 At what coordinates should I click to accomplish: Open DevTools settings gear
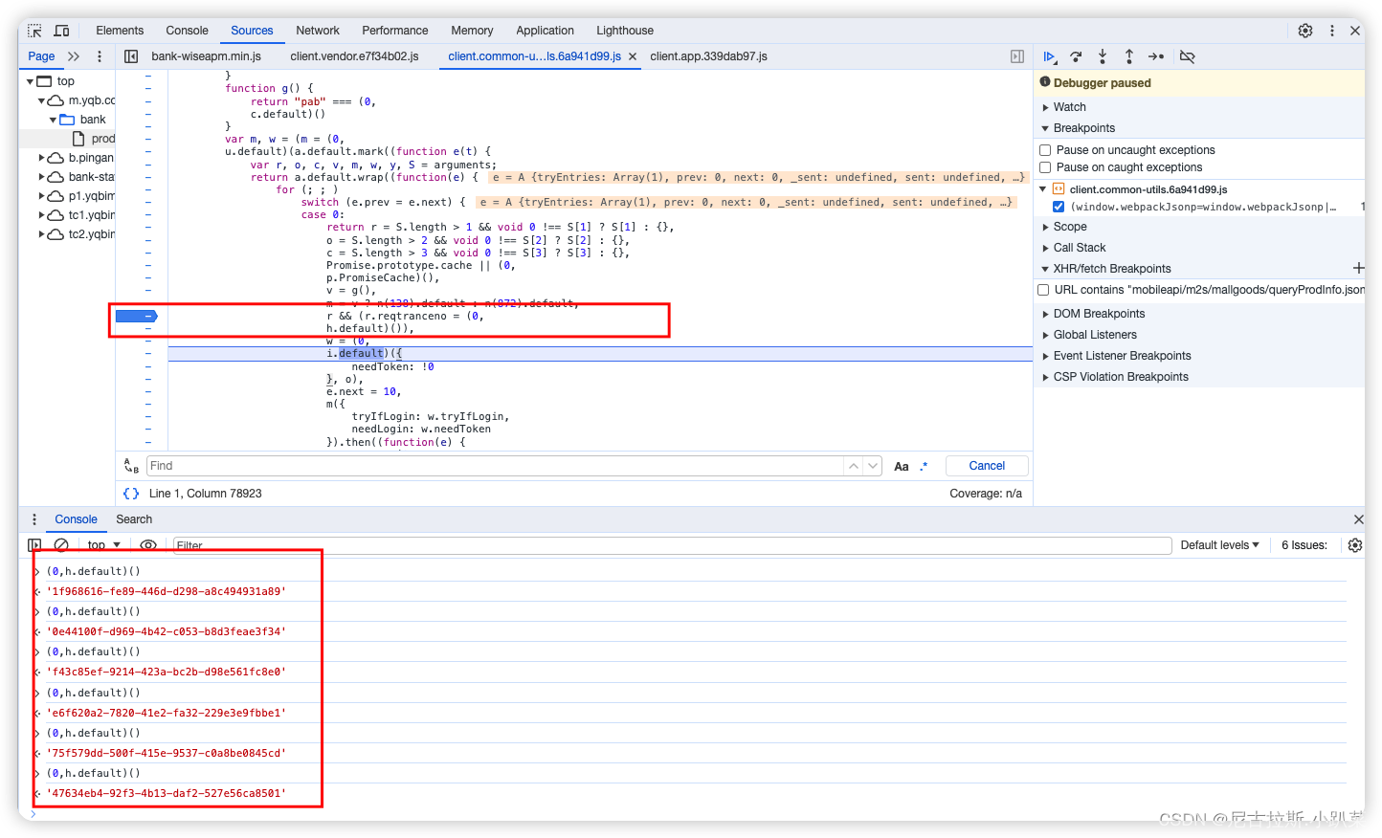(1304, 30)
